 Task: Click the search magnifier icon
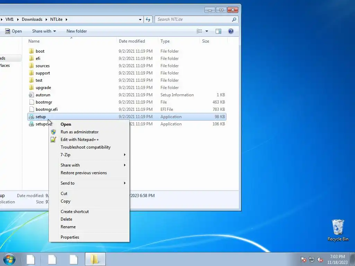pyautogui.click(x=234, y=19)
